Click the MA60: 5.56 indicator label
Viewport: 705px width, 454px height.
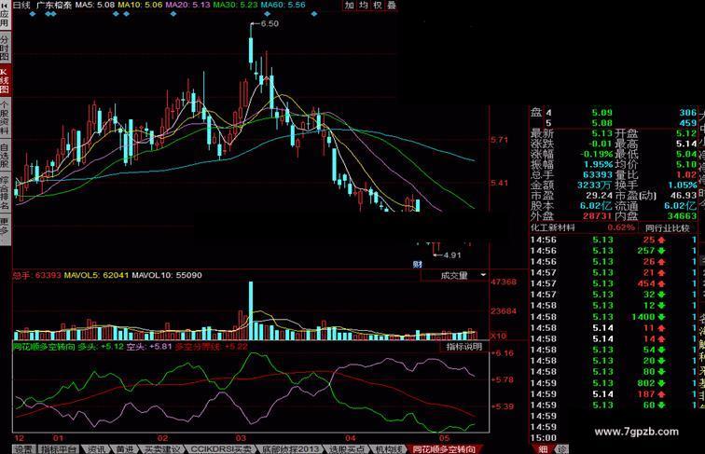pos(283,5)
